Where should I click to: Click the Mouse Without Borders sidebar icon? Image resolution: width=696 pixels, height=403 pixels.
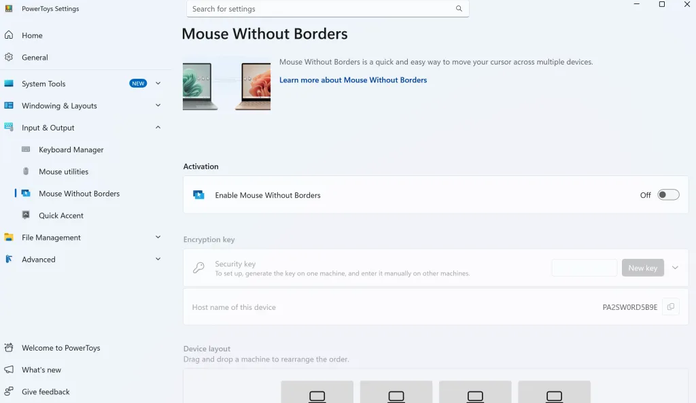[27, 194]
